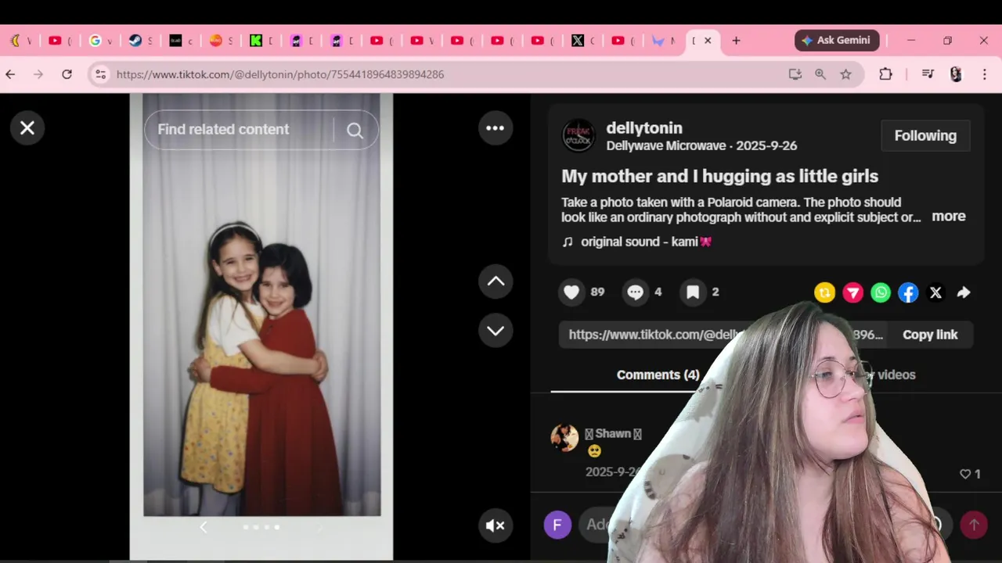Like the post with heart icon
The height and width of the screenshot is (563, 1002).
(571, 292)
